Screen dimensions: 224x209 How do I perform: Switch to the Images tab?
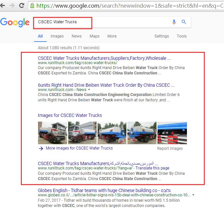[x=57, y=36]
